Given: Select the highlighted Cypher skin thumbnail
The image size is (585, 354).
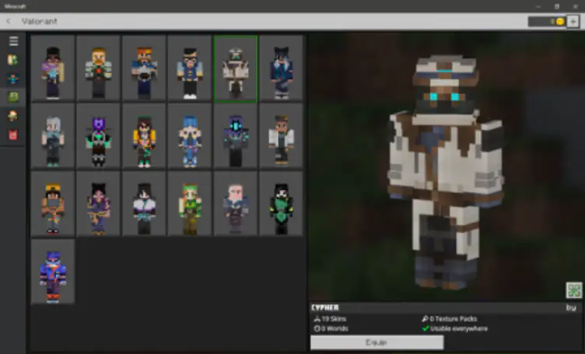Looking at the screenshot, I should [236, 68].
